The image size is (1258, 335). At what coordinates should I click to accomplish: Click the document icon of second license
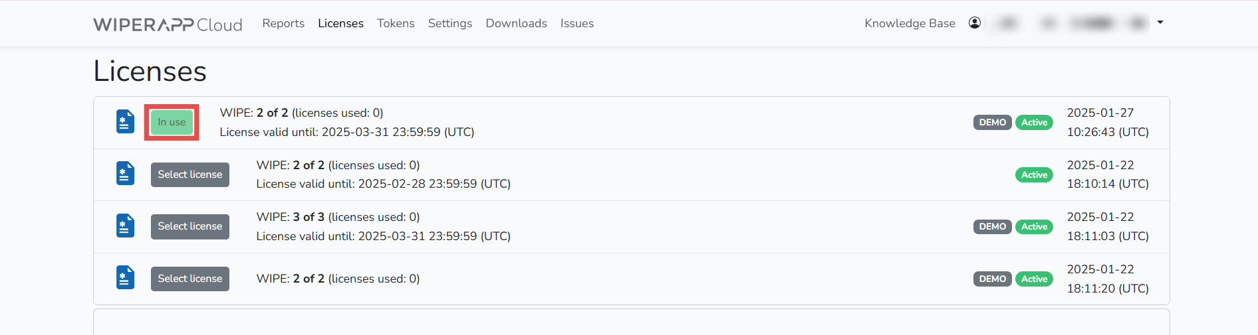125,174
